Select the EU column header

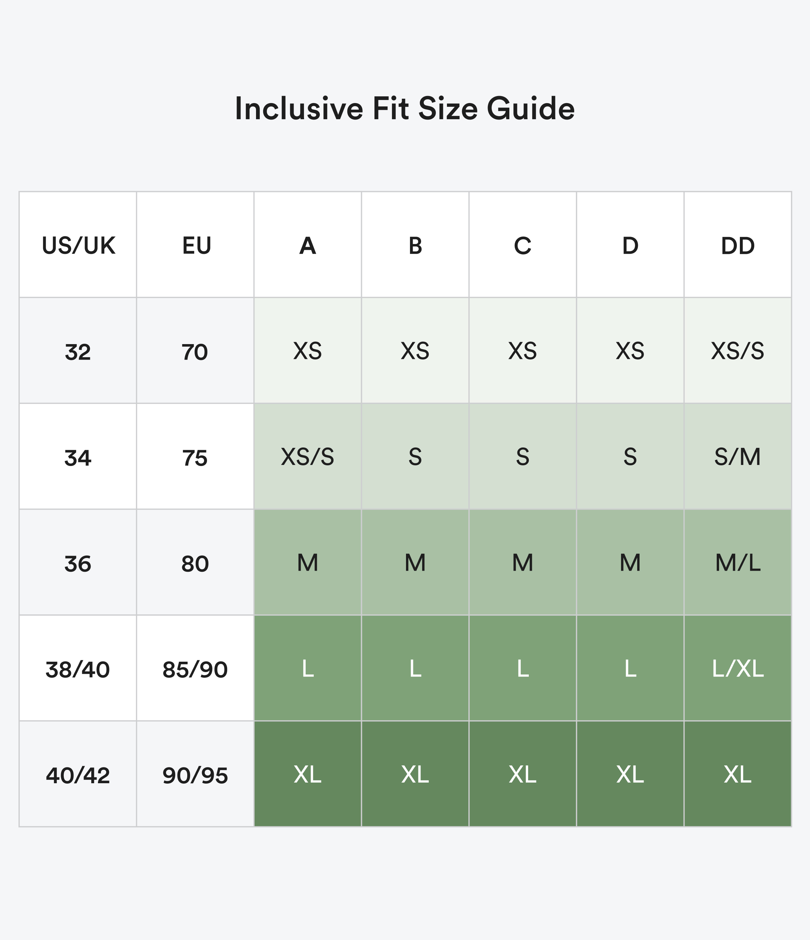[x=196, y=245]
